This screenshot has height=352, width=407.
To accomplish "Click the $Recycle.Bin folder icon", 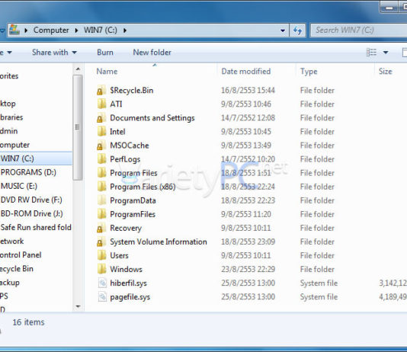I will [x=101, y=90].
